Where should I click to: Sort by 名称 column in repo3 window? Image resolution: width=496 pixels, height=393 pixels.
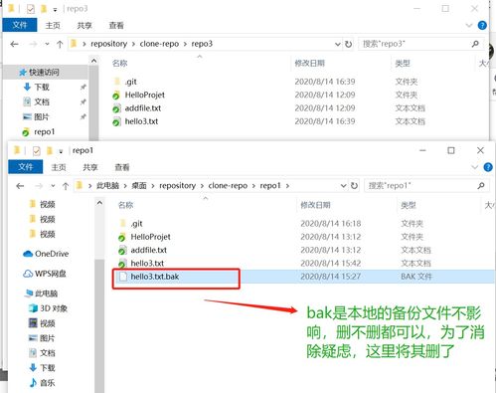(120, 63)
